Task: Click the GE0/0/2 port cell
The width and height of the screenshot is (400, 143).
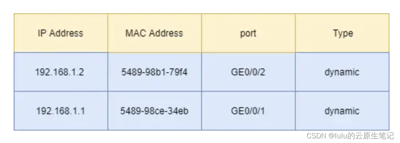Action: point(248,72)
